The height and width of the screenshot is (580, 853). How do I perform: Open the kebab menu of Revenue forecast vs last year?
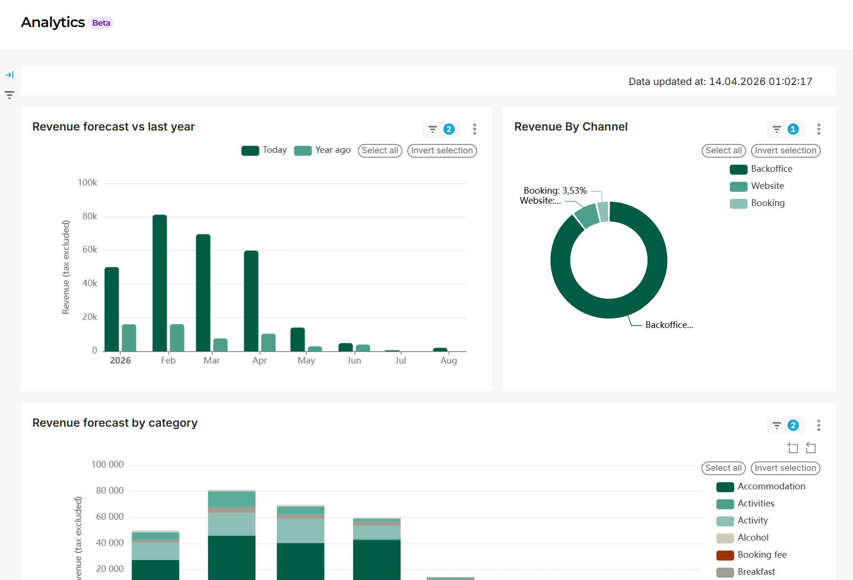(475, 129)
